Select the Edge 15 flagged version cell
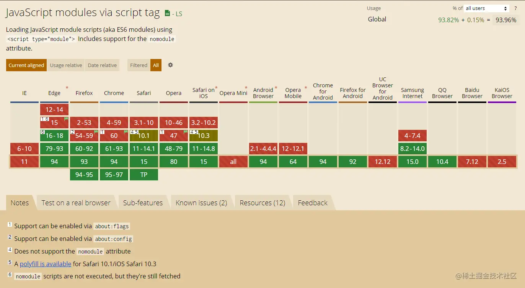525x288 pixels. [x=54, y=123]
